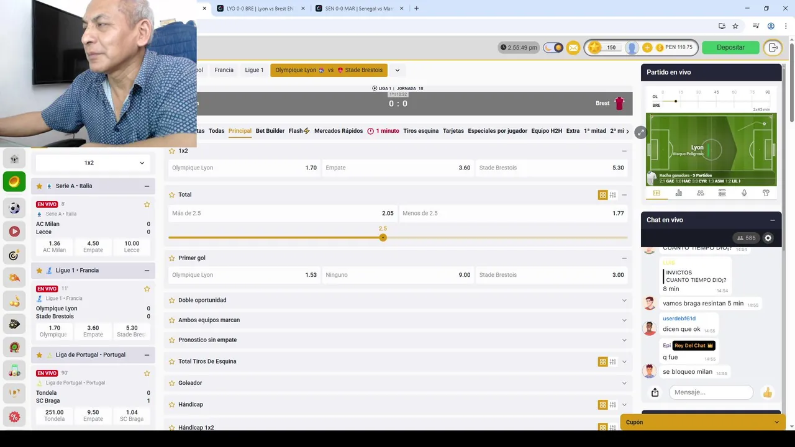
Task: Show the pitch view in live match widget
Action: coord(656,193)
